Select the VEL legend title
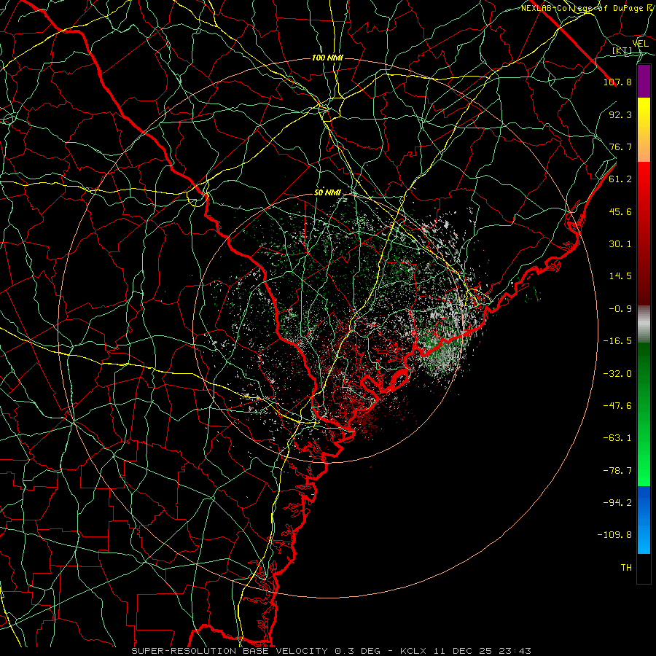 click(641, 44)
